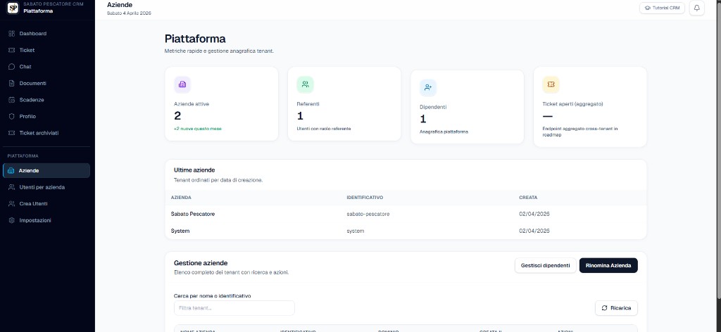Open Impostazioni settings in sidebar

(35, 220)
